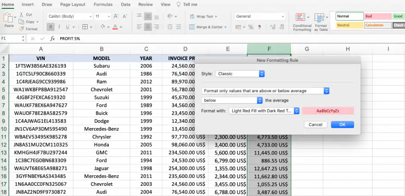Align text right
405x196 pixels.
coord(156,26)
